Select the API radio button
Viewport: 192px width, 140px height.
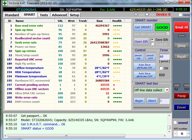pos(136,14)
